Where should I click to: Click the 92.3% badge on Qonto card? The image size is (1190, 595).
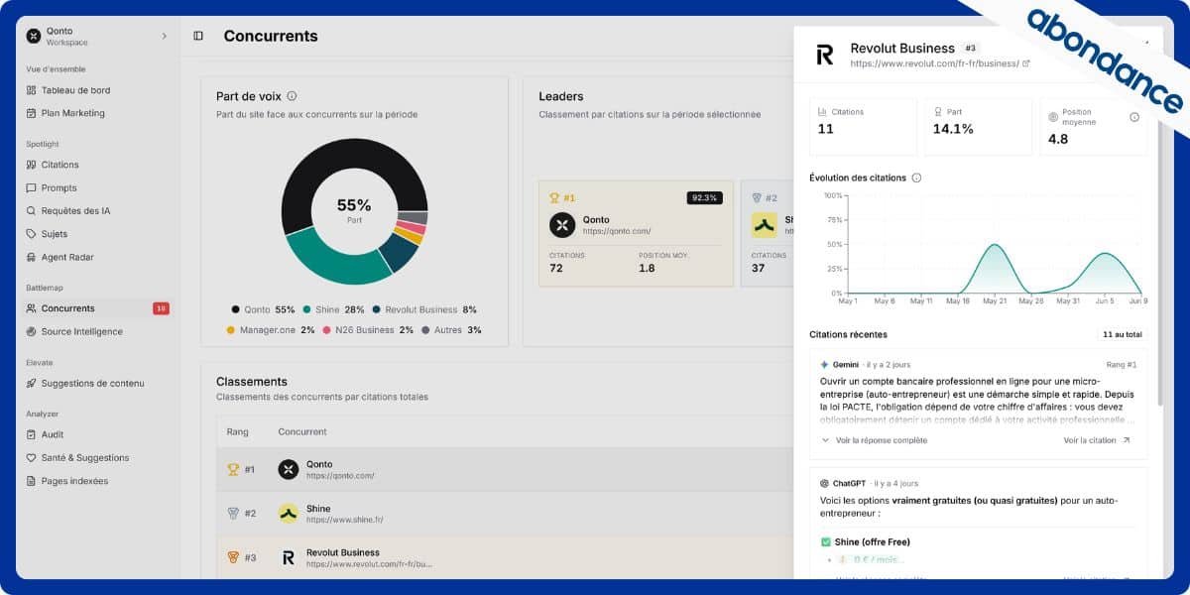point(704,197)
